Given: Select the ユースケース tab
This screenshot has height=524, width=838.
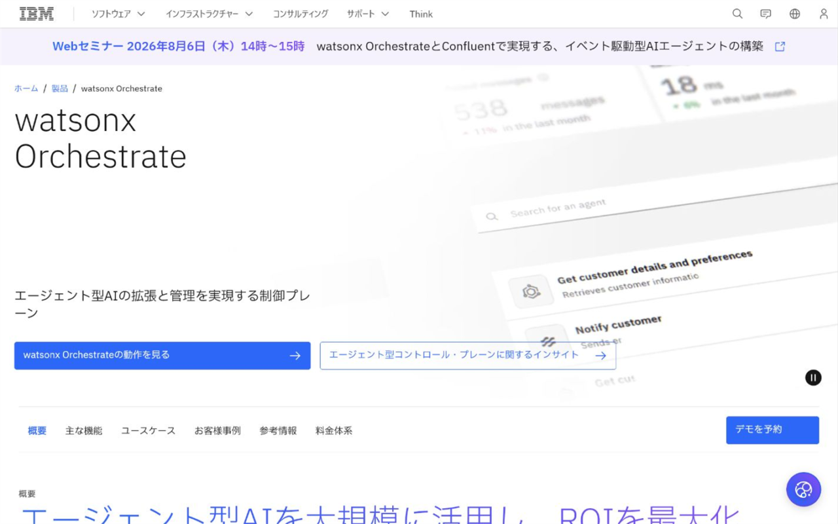Looking at the screenshot, I should click(x=149, y=430).
